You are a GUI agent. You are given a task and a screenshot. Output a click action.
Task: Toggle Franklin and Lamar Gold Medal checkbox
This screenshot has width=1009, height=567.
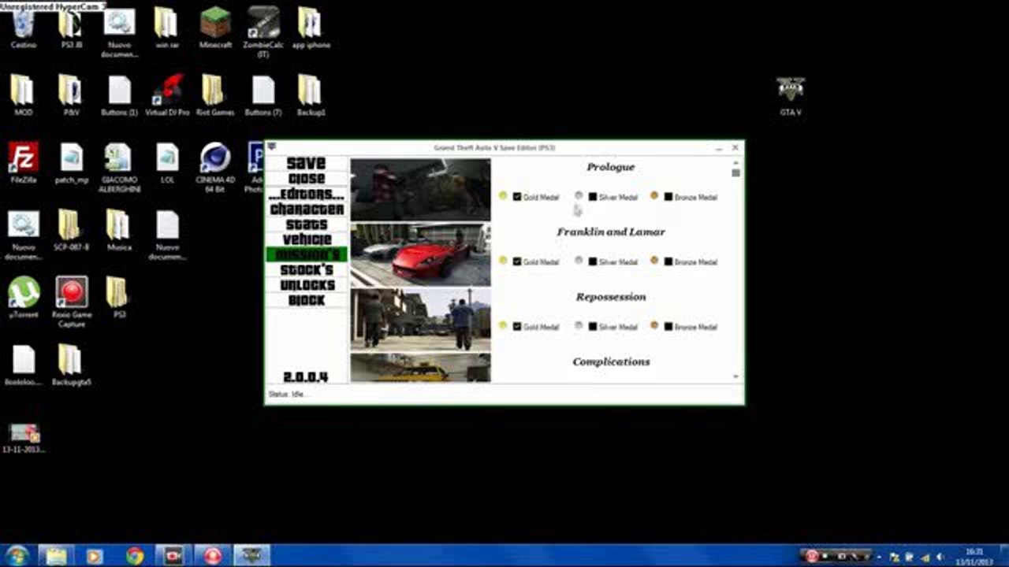pos(517,261)
